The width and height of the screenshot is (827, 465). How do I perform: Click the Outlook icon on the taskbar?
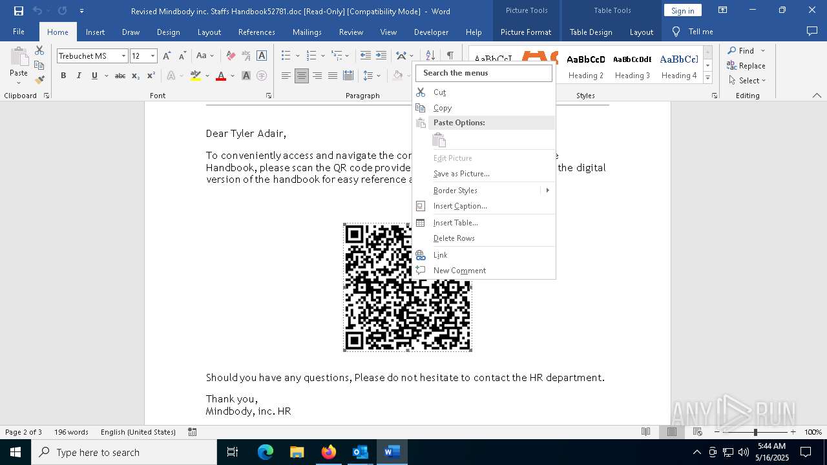coord(360,452)
